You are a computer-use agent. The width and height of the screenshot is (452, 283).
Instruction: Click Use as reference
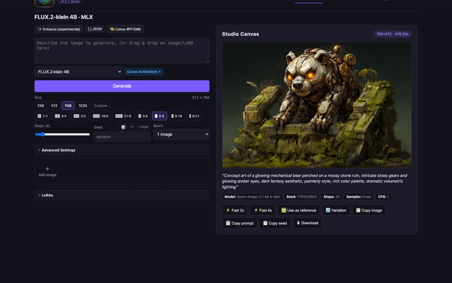click(x=299, y=210)
